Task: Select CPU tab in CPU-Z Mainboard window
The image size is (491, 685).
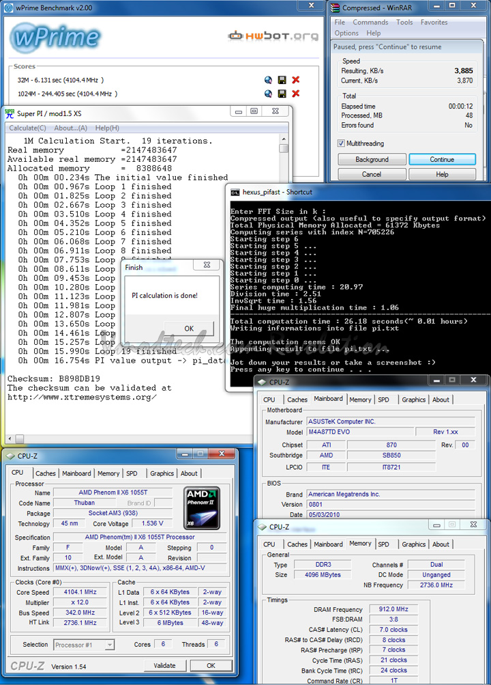Action: 269,400
